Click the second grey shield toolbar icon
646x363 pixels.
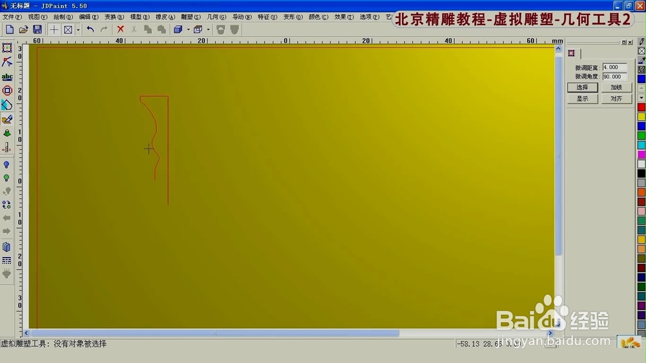[234, 29]
